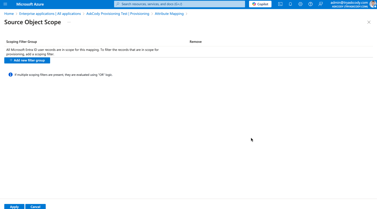Open the Azure portal hamburger menu

[5, 4]
